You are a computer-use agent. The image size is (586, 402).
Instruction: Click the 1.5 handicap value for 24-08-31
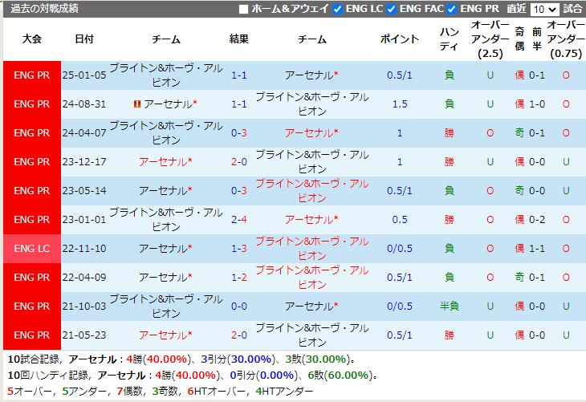click(x=400, y=104)
